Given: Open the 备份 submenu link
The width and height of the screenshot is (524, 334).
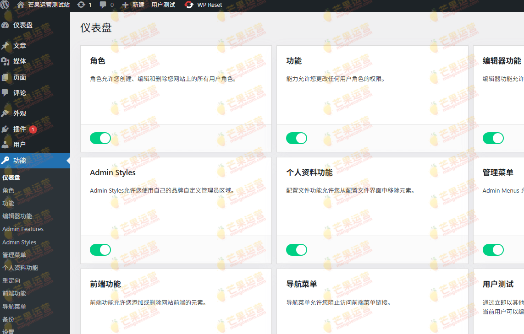Looking at the screenshot, I should click(8, 319).
